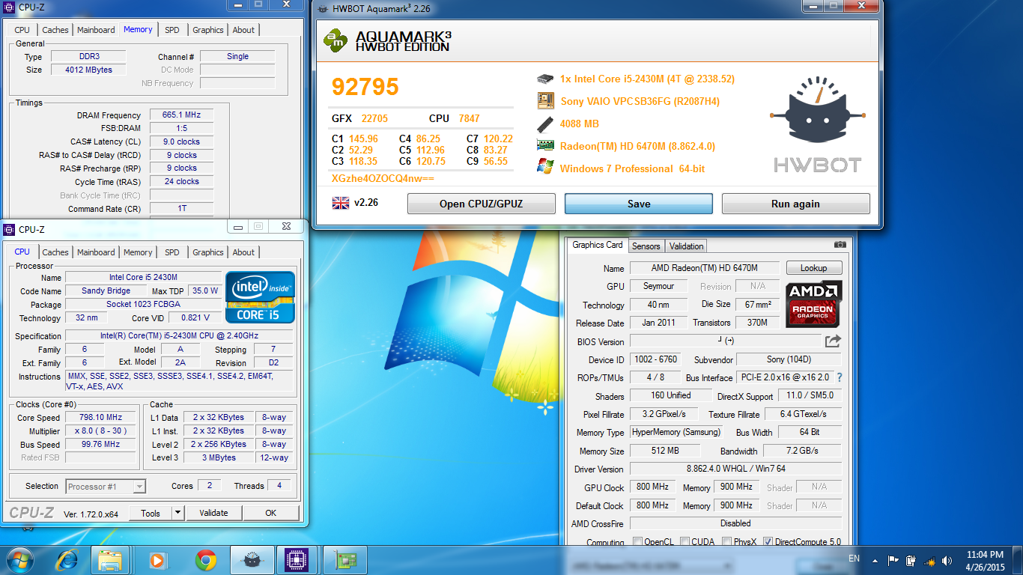Image resolution: width=1023 pixels, height=575 pixels.
Task: Click the Windows flag icon beside Windows 7 Professional
Action: pyautogui.click(x=545, y=168)
